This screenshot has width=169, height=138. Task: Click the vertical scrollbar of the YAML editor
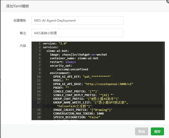coord(164,81)
